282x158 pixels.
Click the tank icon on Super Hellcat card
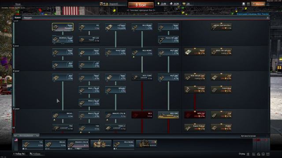[x=188, y=128]
